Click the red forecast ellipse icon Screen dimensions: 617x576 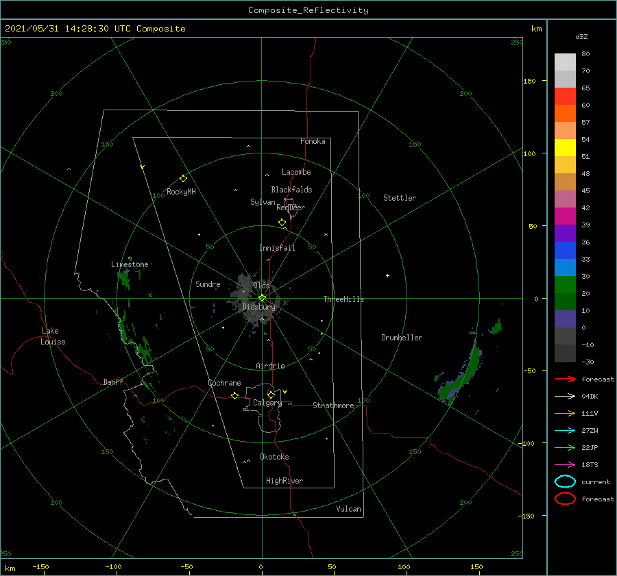click(x=565, y=499)
